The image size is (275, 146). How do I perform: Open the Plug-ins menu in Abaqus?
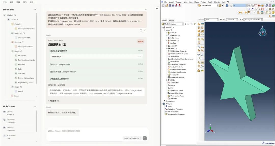click(217, 2)
